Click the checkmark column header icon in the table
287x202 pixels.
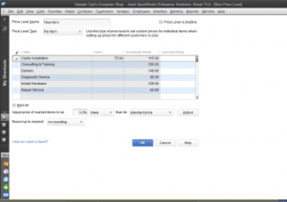click(17, 52)
